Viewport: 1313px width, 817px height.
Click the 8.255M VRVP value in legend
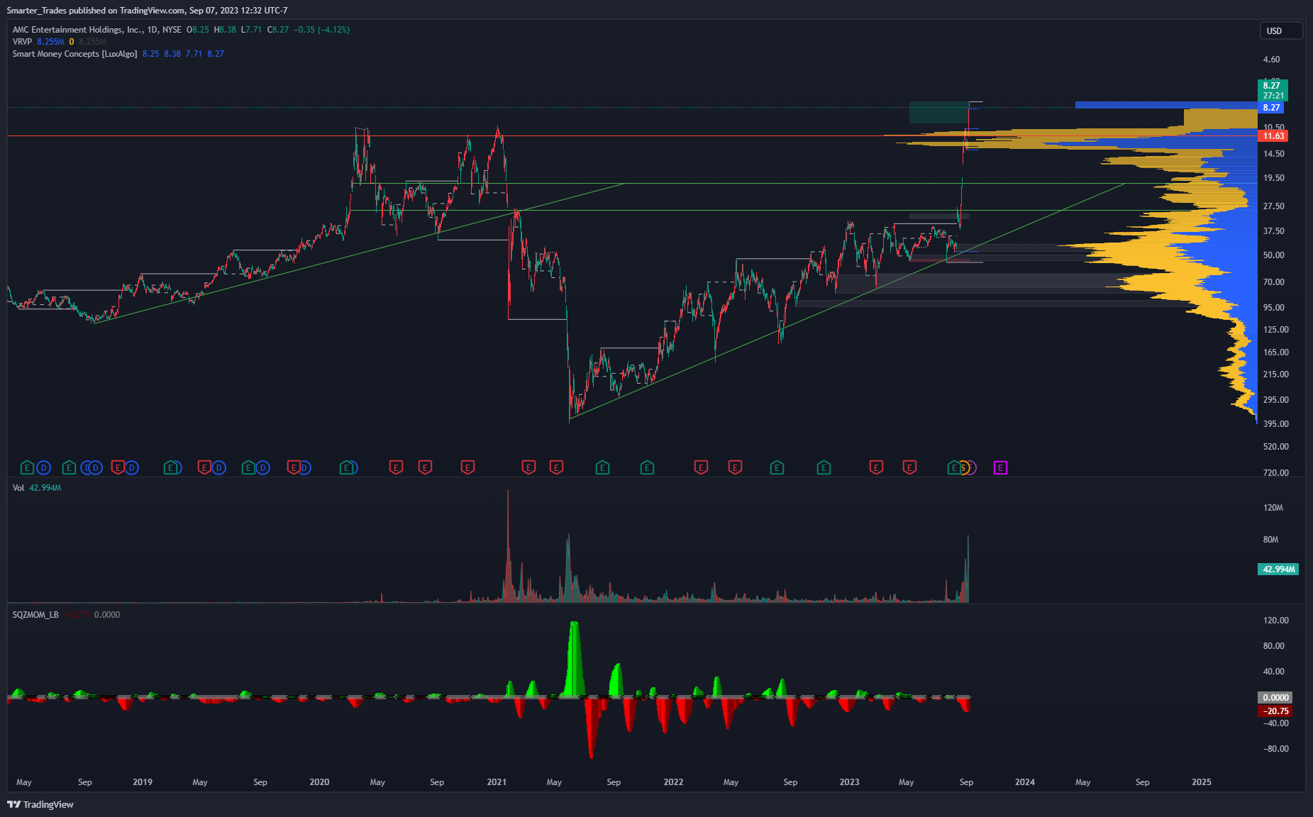point(50,42)
